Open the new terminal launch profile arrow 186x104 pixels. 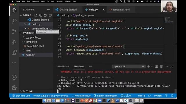point(152,67)
